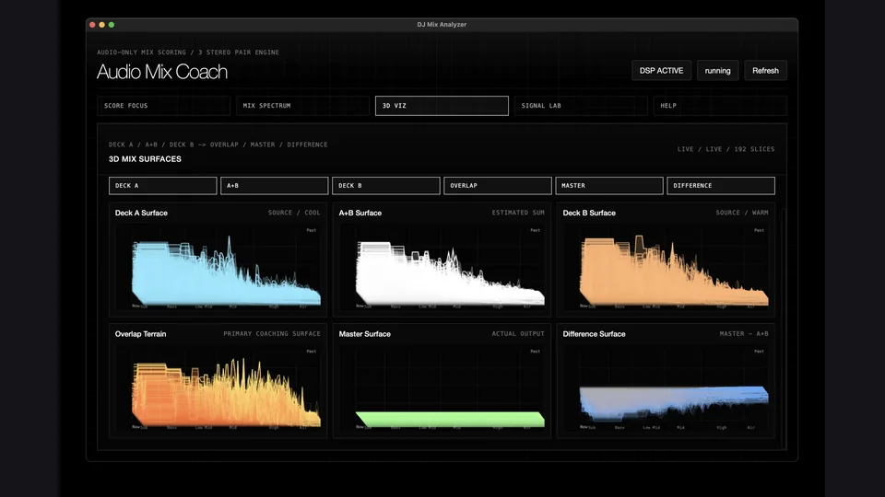
Task: Click the AUDIO-ONLY MIX SCORING subtitle
Action: point(188,52)
